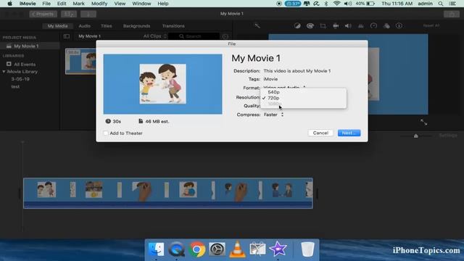Screen dimensions: 464x261
Task: Toggle fullscreen viewer arrows icon
Action: 423,123
